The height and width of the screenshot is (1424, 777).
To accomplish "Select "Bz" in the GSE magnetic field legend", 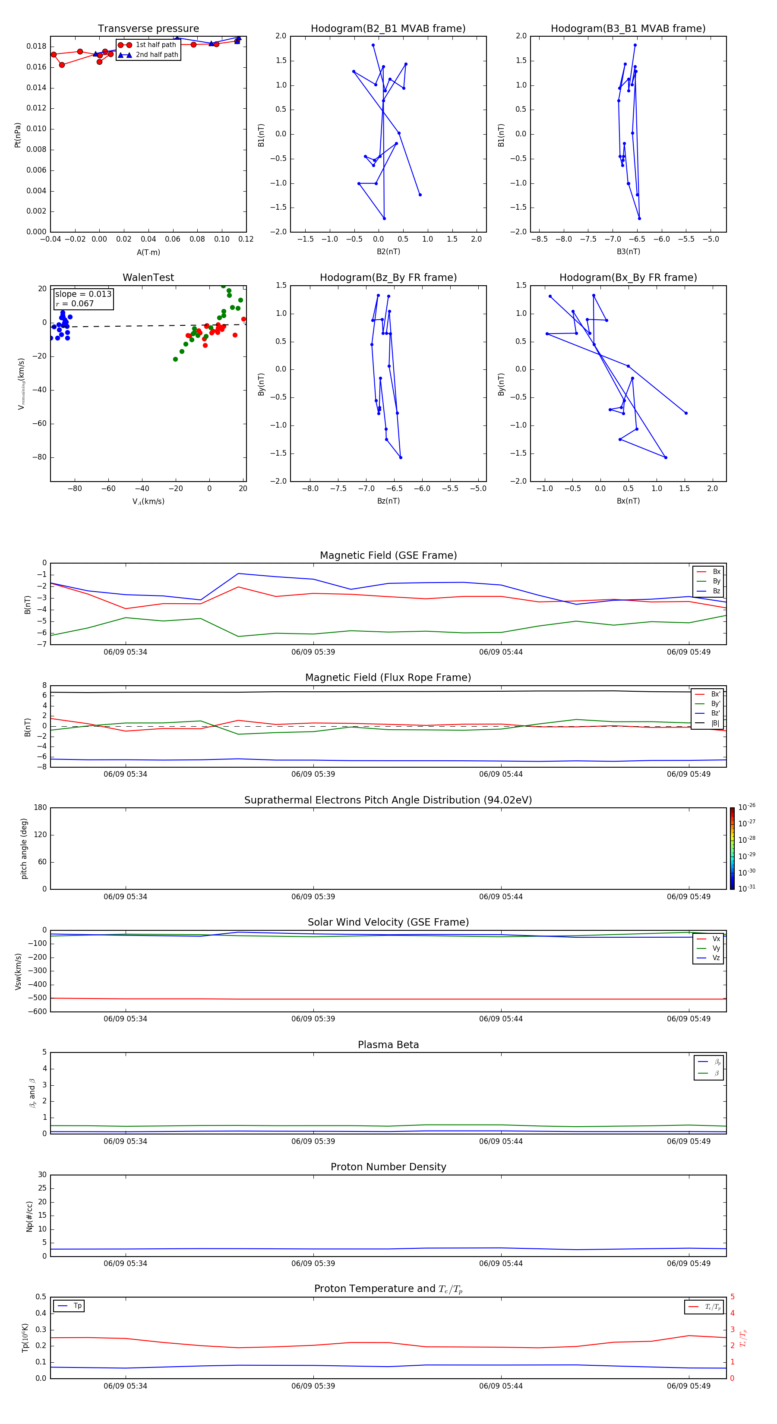I will point(709,591).
